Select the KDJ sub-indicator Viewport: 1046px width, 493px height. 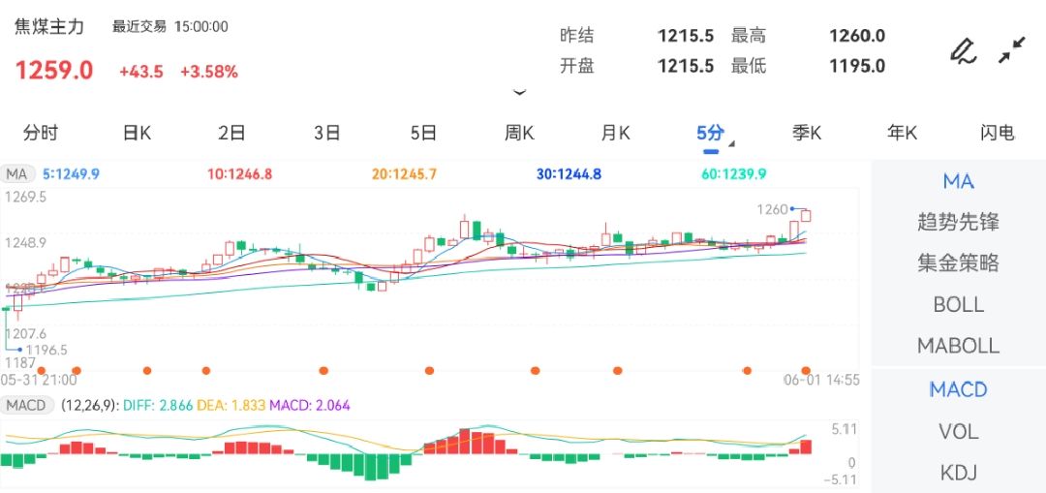coord(958,473)
